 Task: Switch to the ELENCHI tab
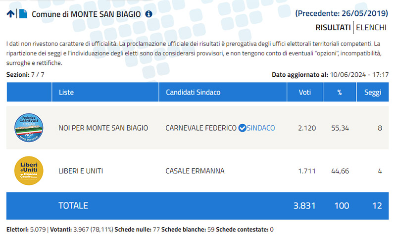pos(371,27)
